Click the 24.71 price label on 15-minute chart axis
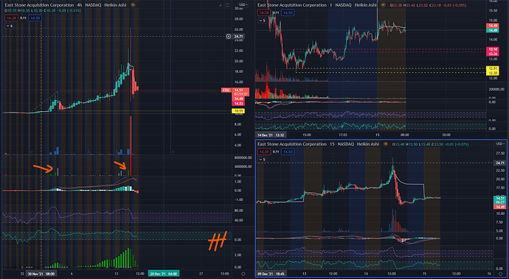 (x=500, y=163)
